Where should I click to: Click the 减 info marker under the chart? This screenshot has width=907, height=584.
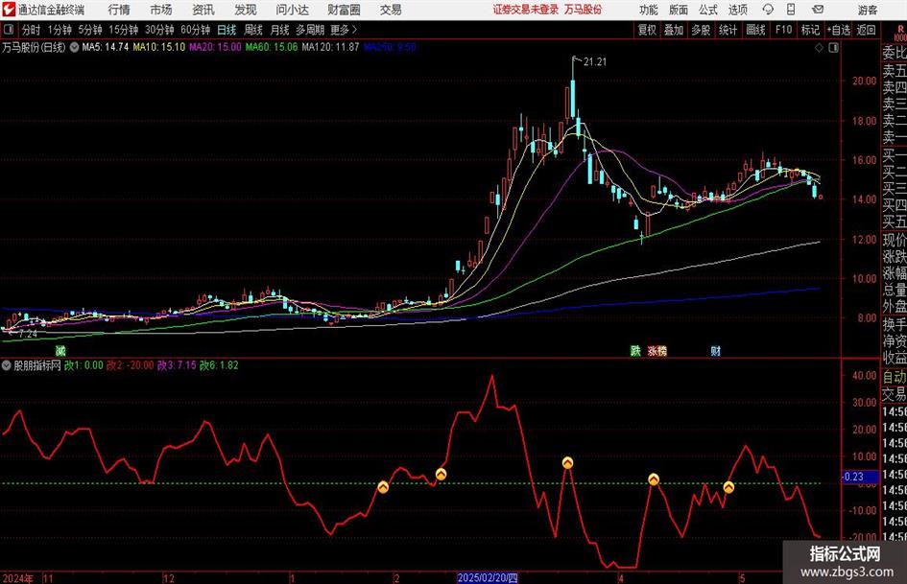click(60, 350)
